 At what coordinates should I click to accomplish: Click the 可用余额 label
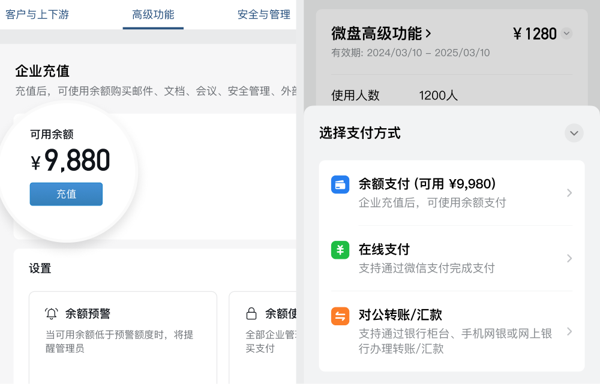(52, 134)
